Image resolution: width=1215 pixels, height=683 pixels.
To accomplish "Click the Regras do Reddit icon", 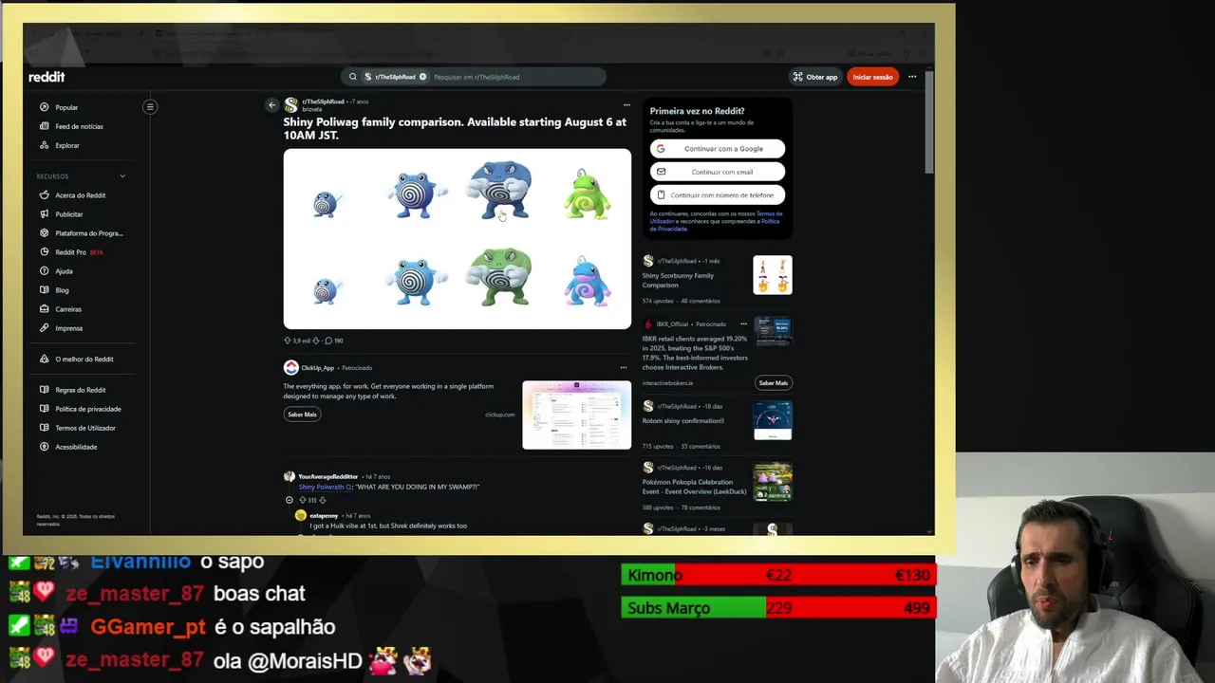I will point(45,390).
